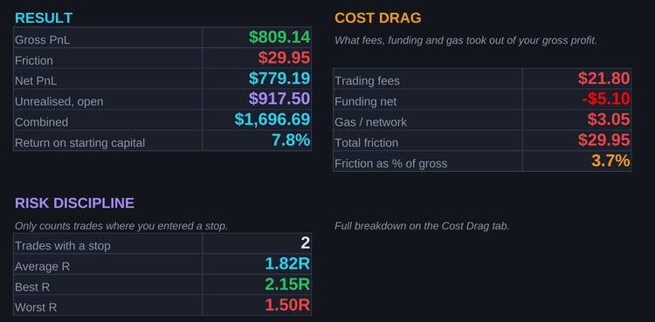Select Friction as % of gross 3.7%

coord(610,161)
